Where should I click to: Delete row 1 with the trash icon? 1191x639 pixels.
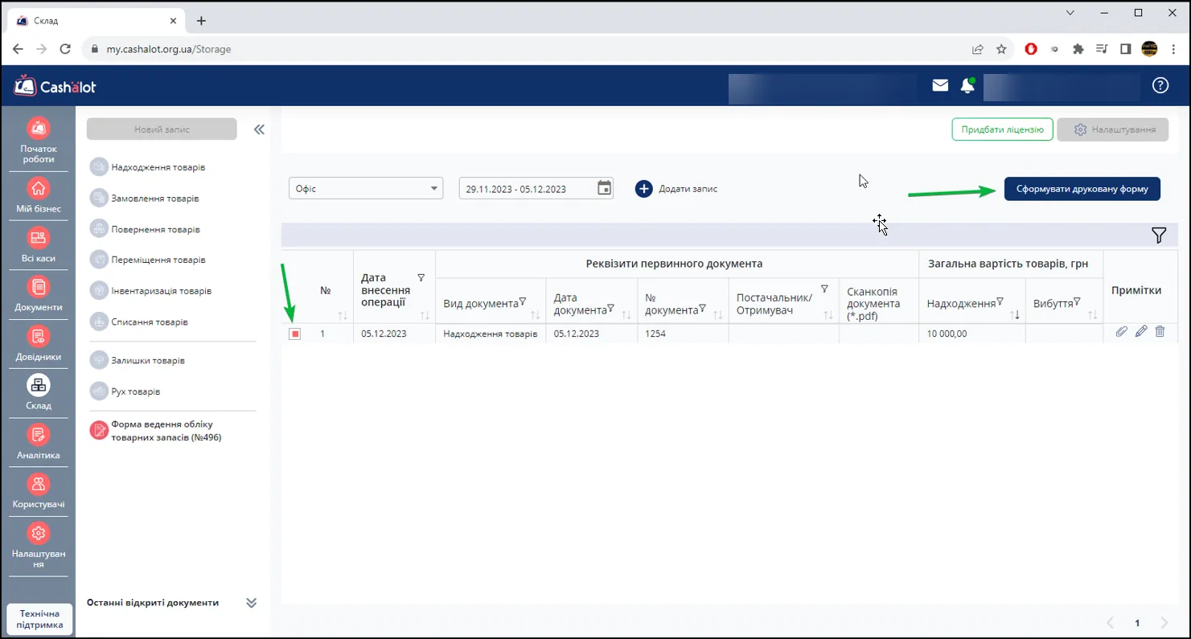tap(1160, 331)
